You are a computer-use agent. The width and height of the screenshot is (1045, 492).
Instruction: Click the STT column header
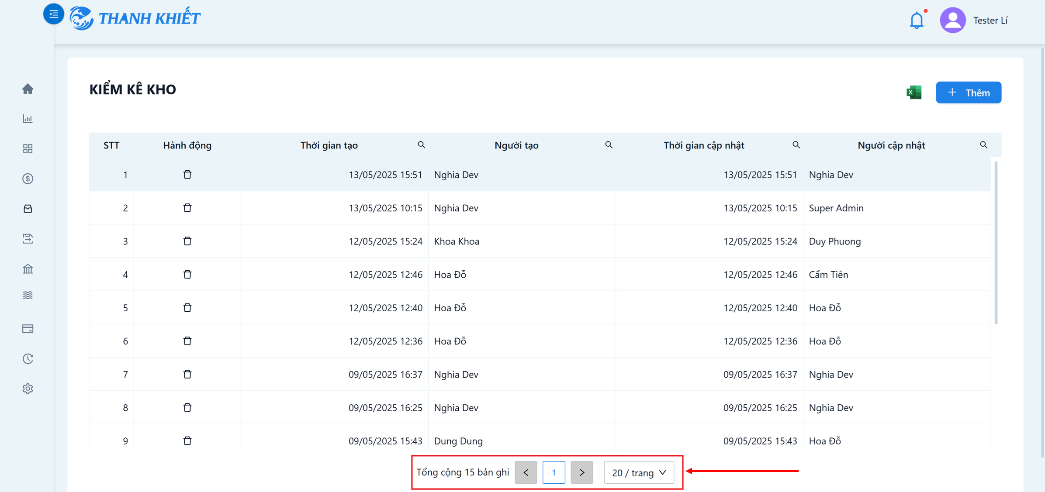coord(111,145)
